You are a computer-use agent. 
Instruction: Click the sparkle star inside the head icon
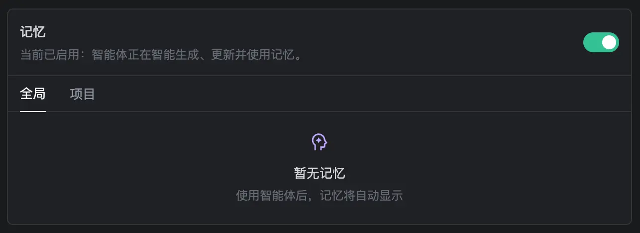(318, 141)
